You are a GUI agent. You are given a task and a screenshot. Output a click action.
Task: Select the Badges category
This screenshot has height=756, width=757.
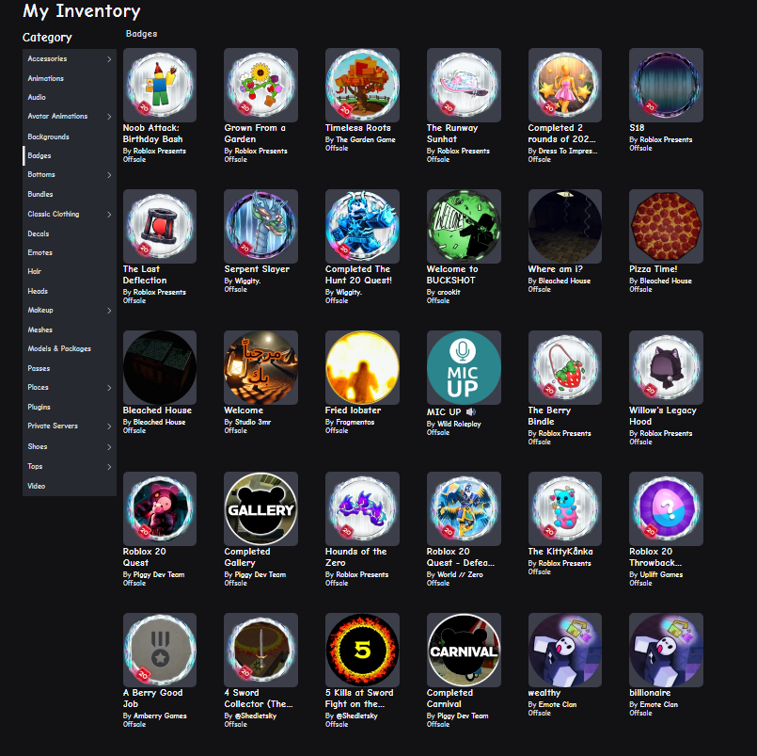70,155
